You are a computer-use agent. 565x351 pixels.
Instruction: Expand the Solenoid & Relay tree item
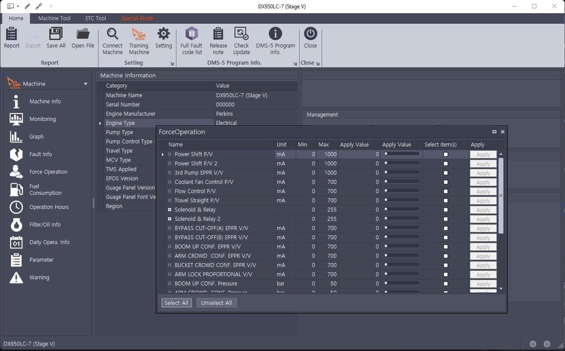pos(169,209)
